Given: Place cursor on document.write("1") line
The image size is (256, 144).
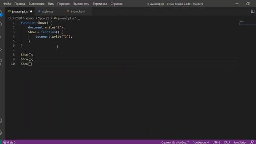Looking at the screenshot, I should (x=46, y=28).
